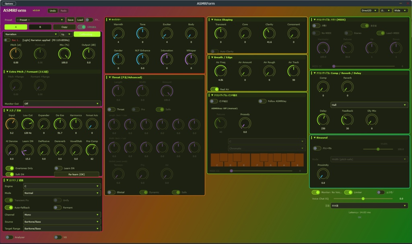Click the Re-learn (OK) button
Image resolution: width=412 pixels, height=244 pixels.
pos(76,174)
